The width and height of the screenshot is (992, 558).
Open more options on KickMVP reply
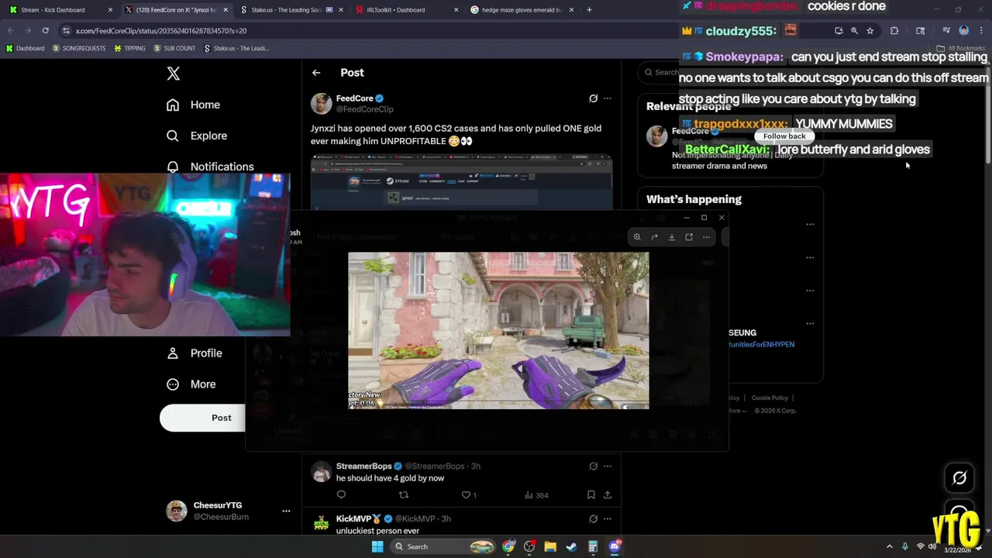click(608, 518)
